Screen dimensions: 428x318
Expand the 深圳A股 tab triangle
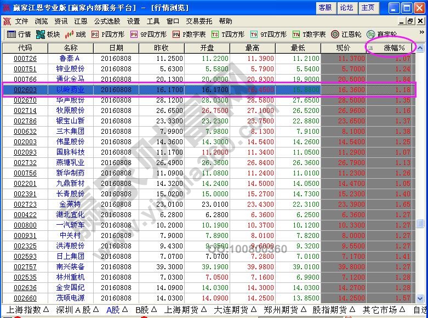click(x=97, y=310)
